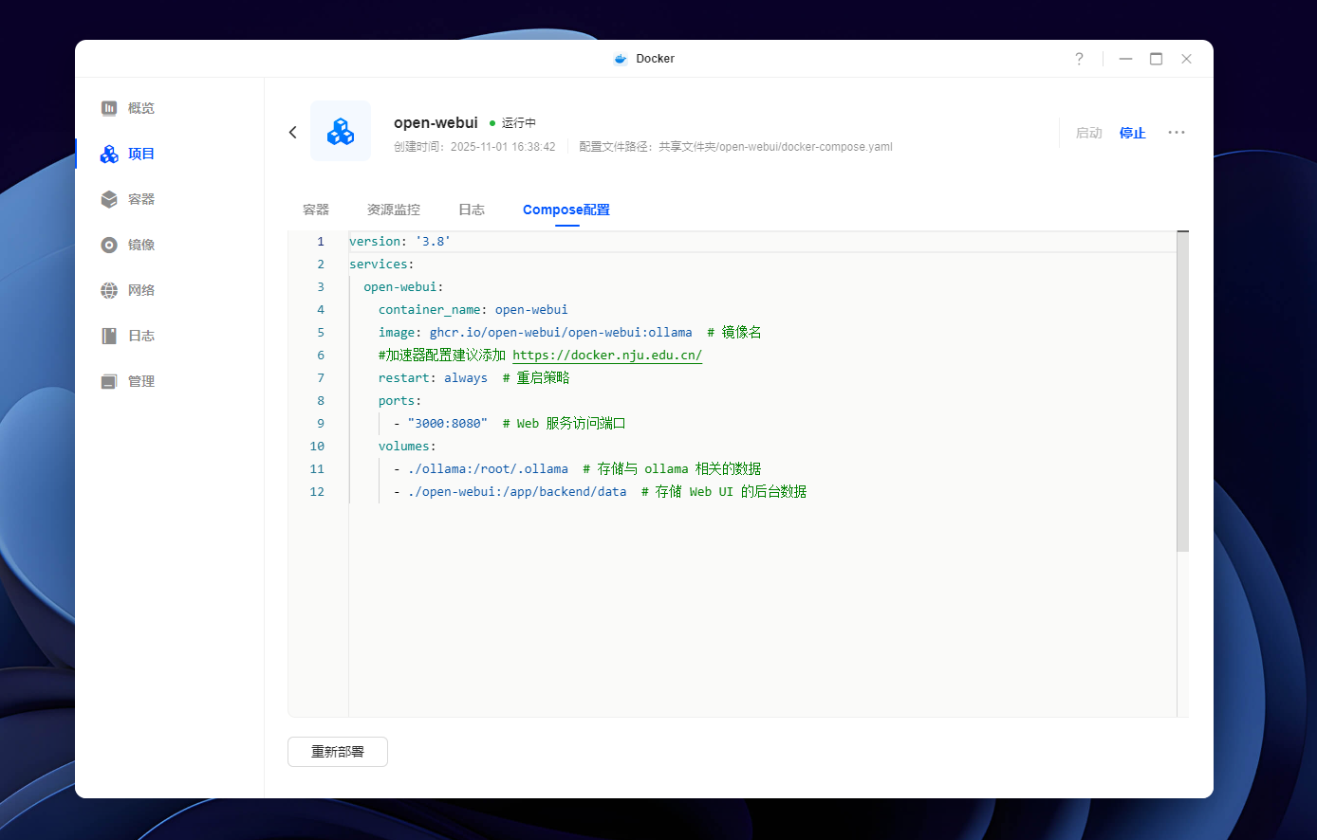Go back with the left arrow icon
Viewport: 1317px width, 840px height.
pos(292,133)
